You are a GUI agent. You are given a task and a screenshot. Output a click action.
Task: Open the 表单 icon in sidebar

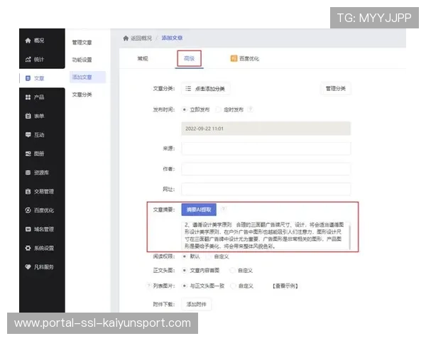[x=28, y=116]
